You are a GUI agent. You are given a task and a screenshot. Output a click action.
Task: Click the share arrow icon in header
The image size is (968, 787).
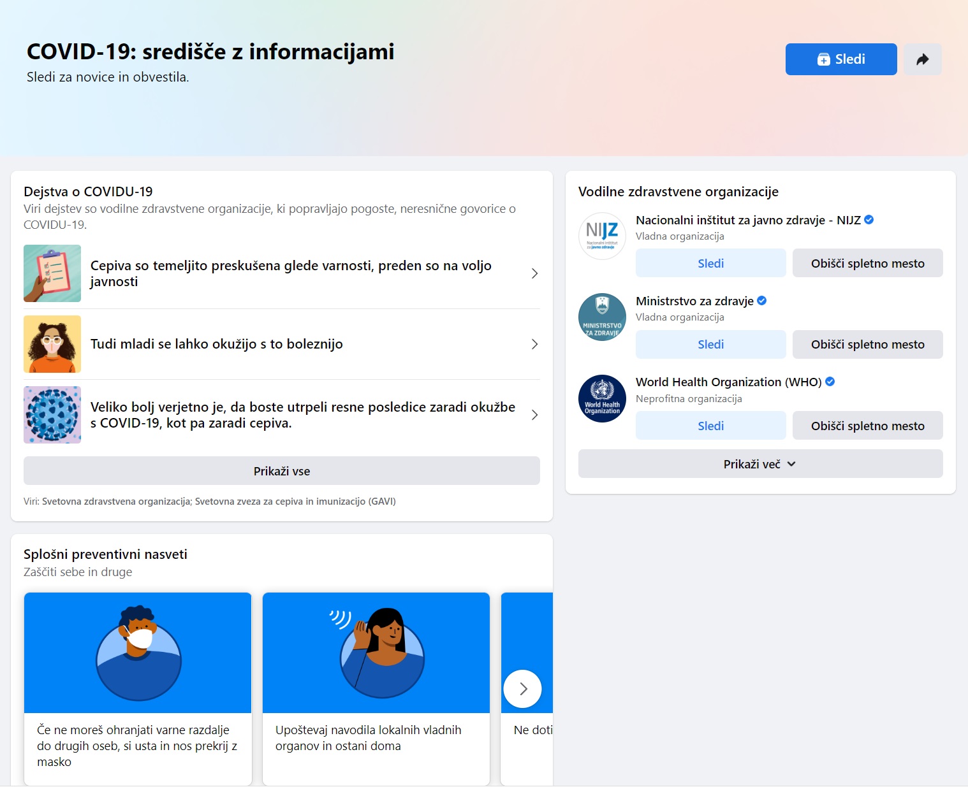pos(922,59)
